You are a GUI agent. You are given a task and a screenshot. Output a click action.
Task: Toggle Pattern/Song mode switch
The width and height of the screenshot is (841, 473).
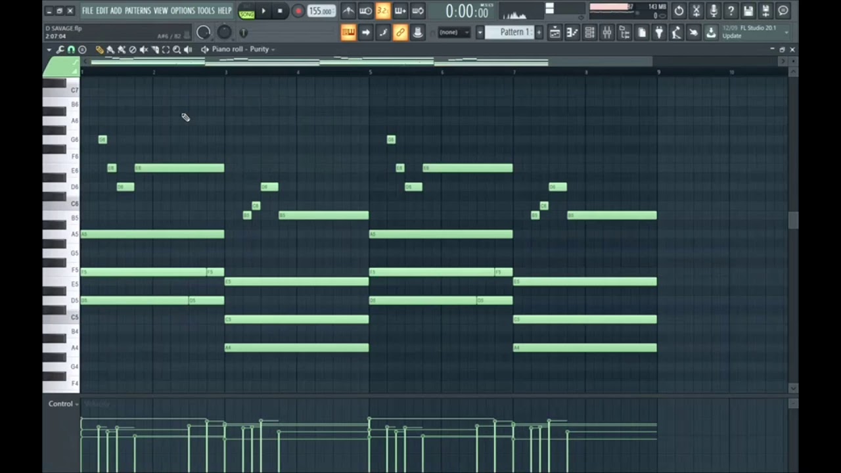click(x=246, y=11)
